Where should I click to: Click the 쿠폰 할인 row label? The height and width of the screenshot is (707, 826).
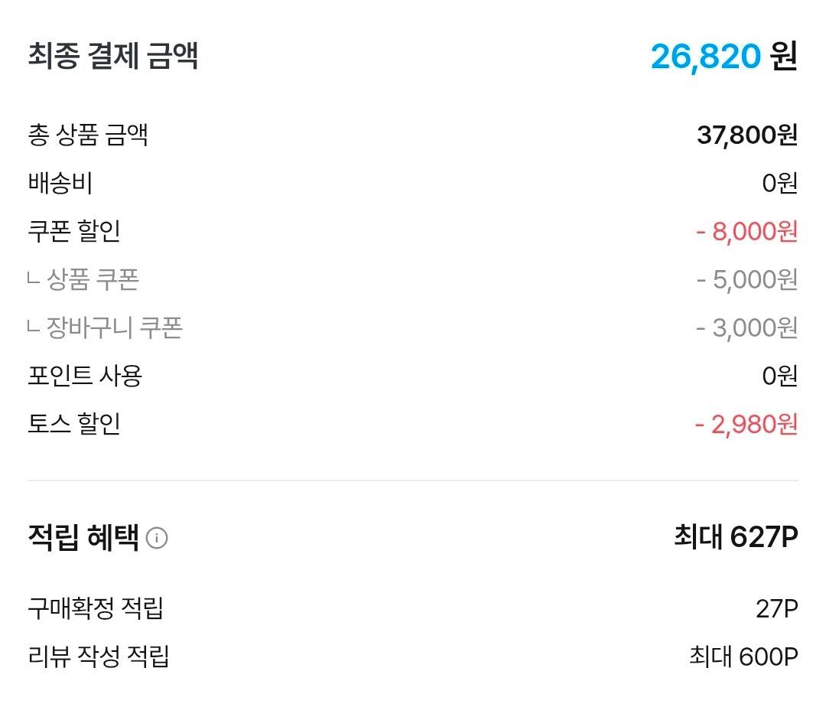click(x=73, y=231)
